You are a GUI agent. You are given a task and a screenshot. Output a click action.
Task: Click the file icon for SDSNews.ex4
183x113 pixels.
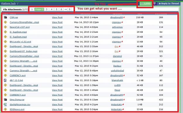tap(5, 109)
